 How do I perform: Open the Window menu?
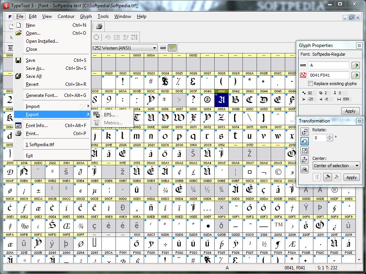[x=123, y=16]
